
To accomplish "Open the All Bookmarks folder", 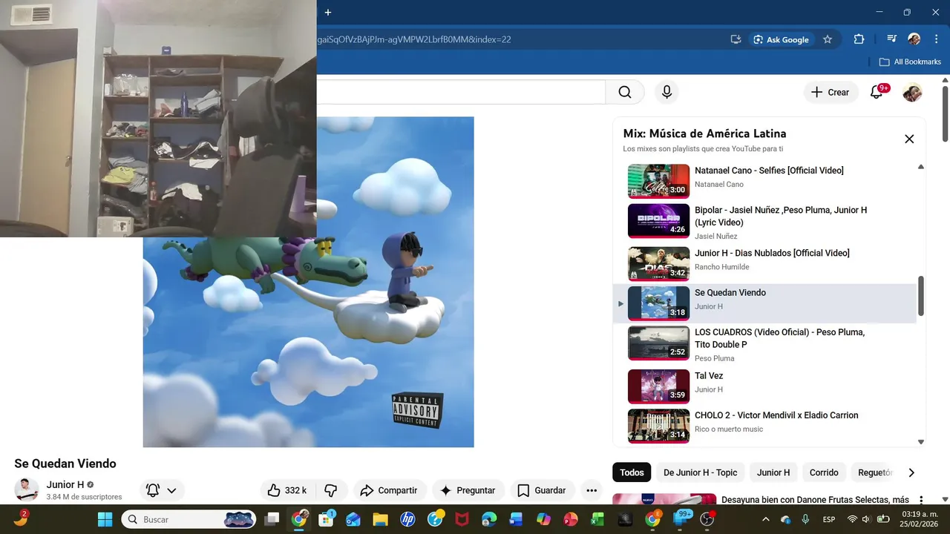I will pyautogui.click(x=910, y=62).
